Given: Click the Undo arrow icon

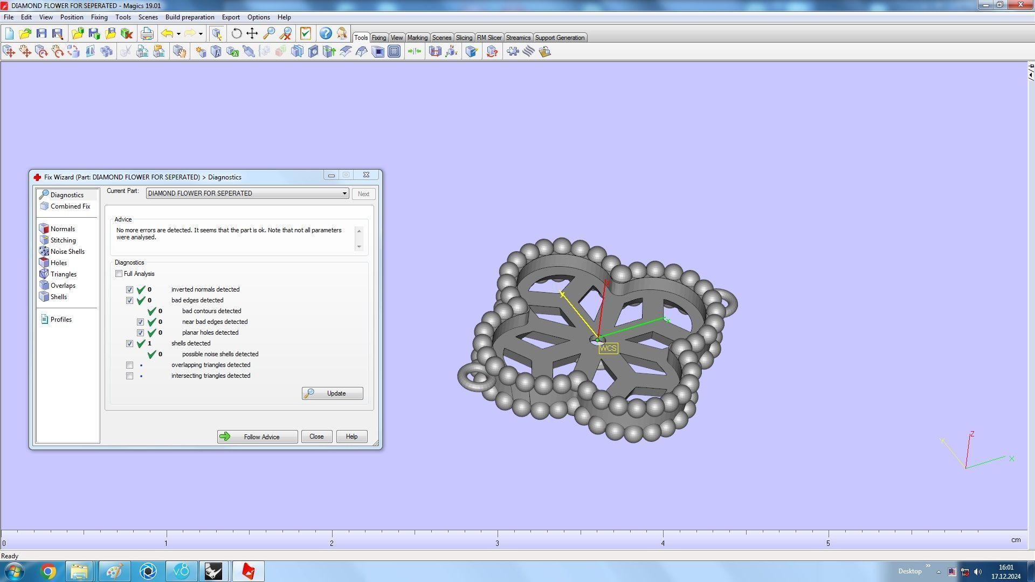Looking at the screenshot, I should point(167,34).
